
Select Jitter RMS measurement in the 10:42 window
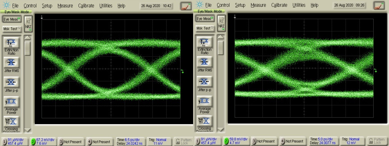click(11, 63)
